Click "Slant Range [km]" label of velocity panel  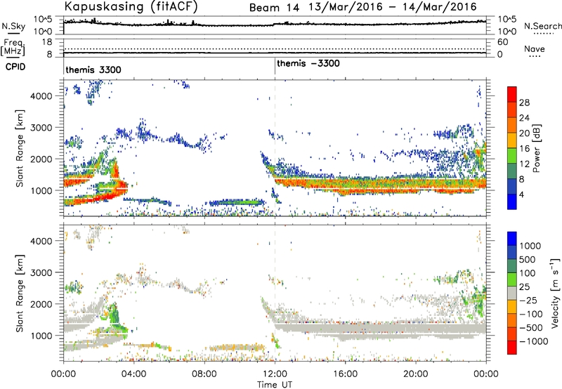click(20, 293)
